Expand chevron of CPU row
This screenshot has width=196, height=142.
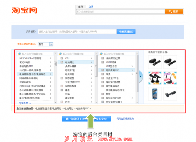91,58
